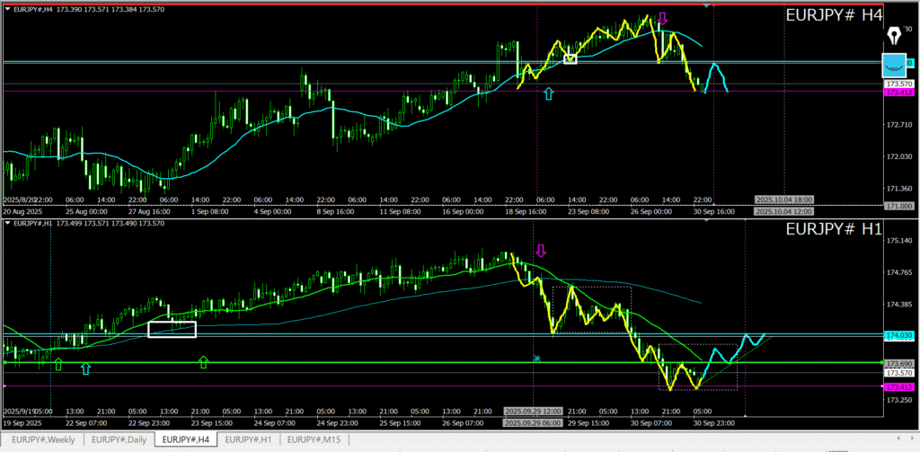Click the 2025.10.04 18:00 date label
The width and height of the screenshot is (920, 452).
coord(784,199)
